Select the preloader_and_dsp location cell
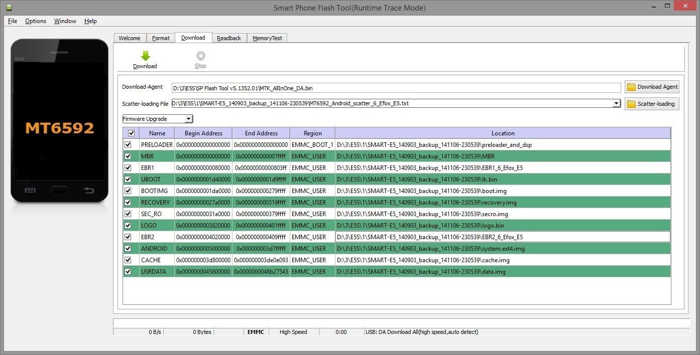Viewport: 700px width, 355px height. [x=503, y=144]
